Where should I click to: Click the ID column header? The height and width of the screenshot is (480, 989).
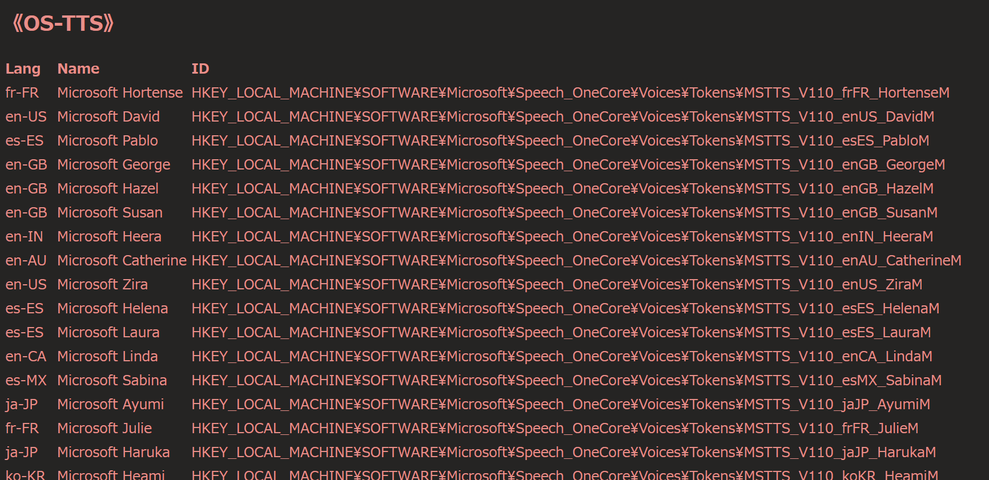200,69
